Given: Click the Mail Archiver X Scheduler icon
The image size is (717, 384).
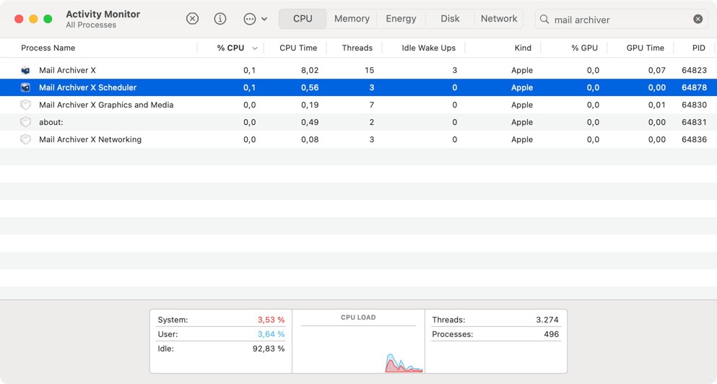Looking at the screenshot, I should 25,87.
